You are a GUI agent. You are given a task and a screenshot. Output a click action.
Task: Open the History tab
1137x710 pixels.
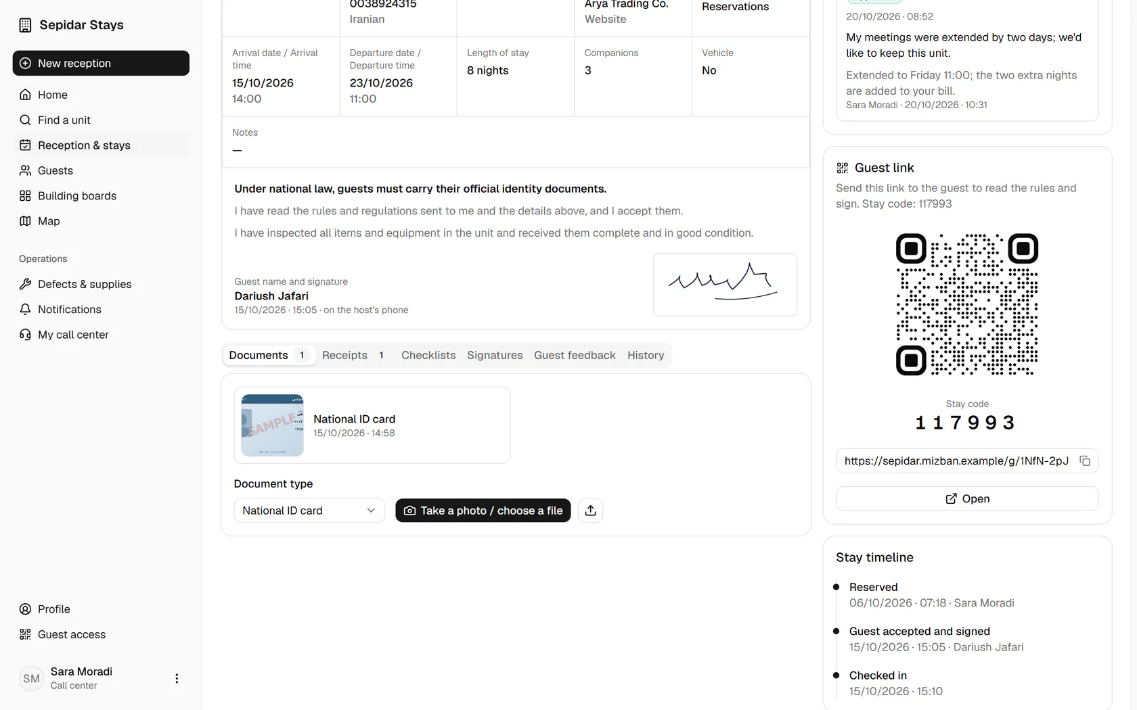[x=646, y=355]
